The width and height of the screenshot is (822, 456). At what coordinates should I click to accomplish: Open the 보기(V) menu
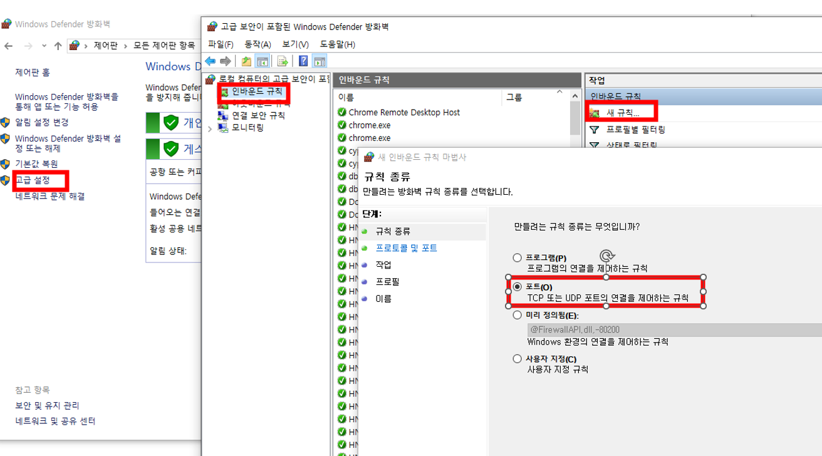[x=295, y=44]
